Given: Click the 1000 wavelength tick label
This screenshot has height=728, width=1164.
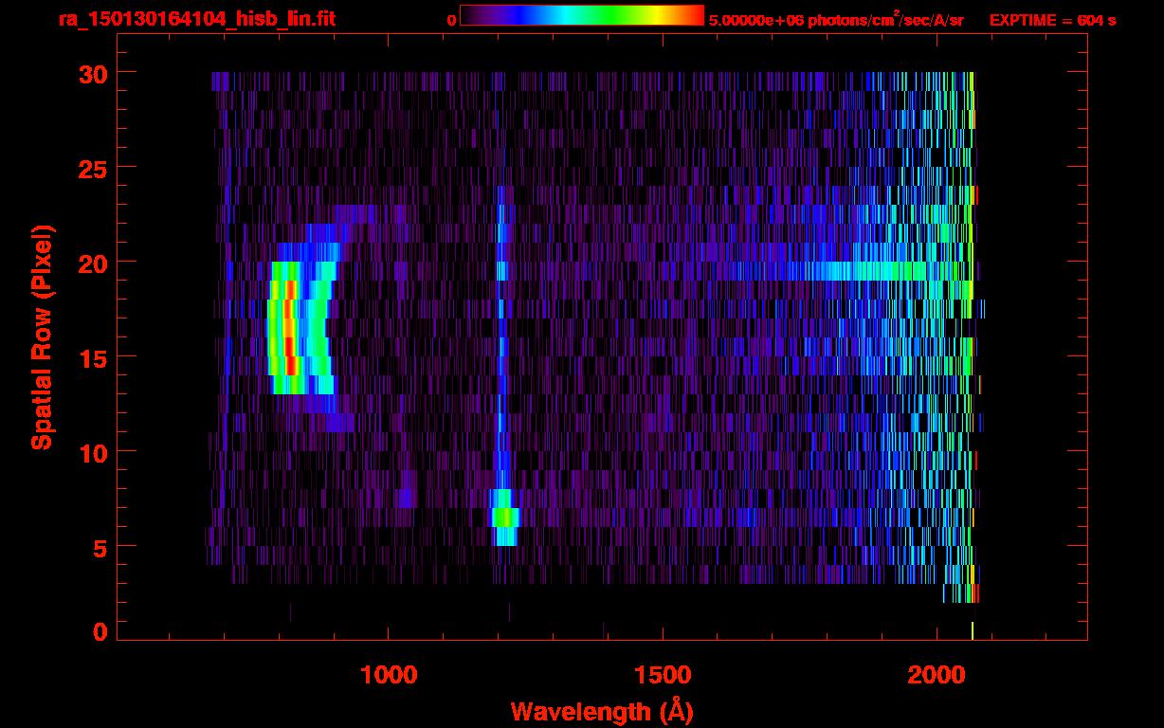Looking at the screenshot, I should coord(389,674).
